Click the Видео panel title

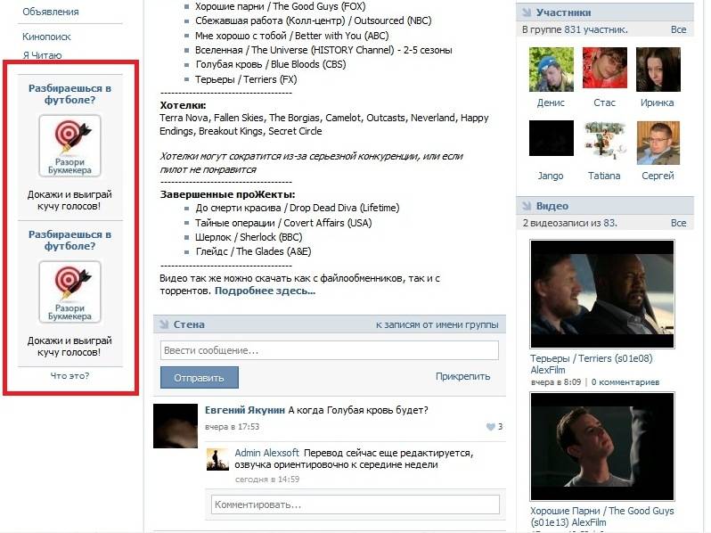pyautogui.click(x=552, y=206)
